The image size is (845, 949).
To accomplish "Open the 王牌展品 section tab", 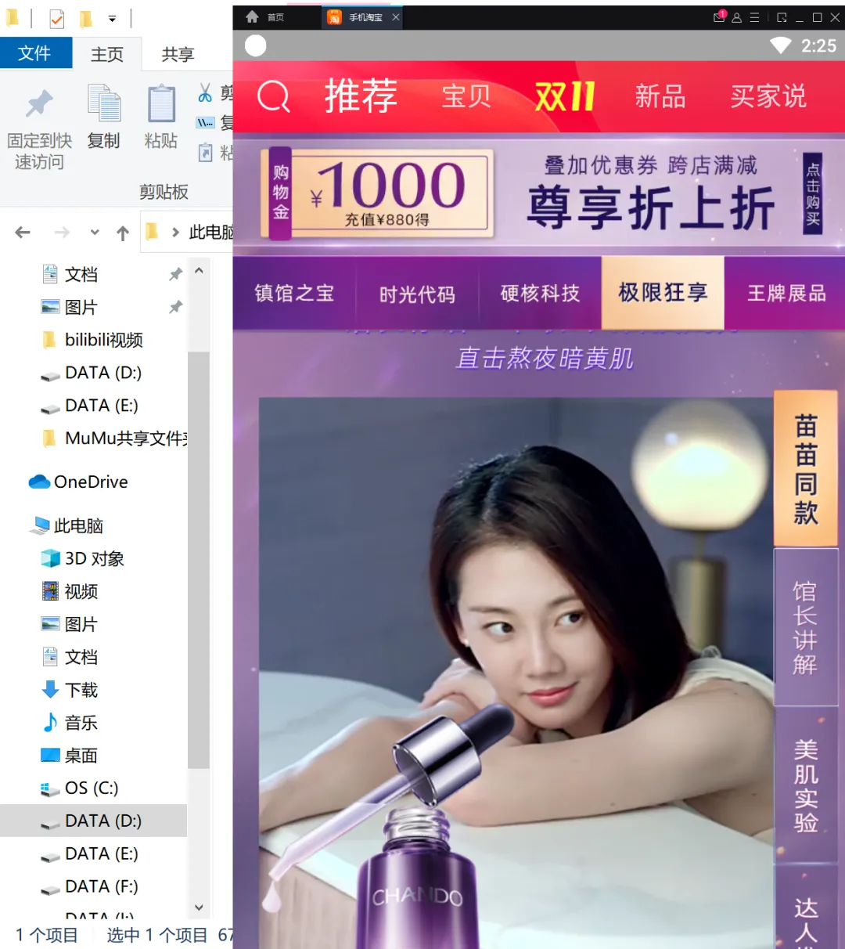I will point(786,294).
